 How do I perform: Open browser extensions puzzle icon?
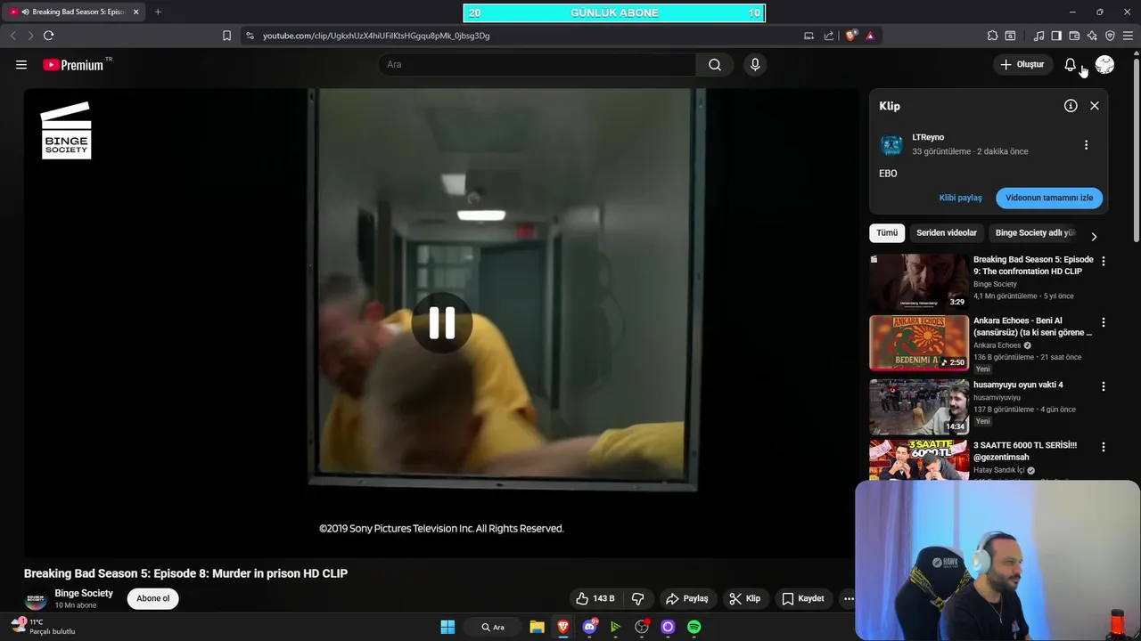pyautogui.click(x=992, y=36)
